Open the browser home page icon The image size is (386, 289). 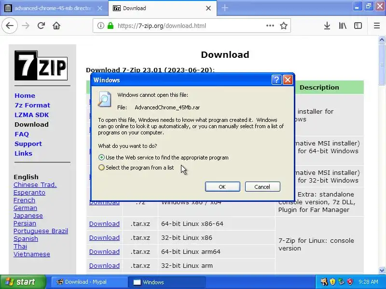tap(56, 26)
